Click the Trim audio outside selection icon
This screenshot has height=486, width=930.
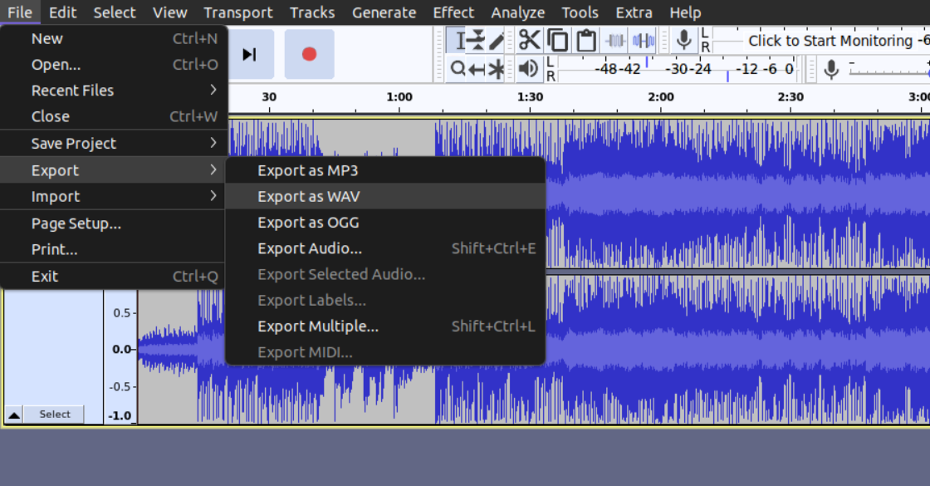[615, 41]
